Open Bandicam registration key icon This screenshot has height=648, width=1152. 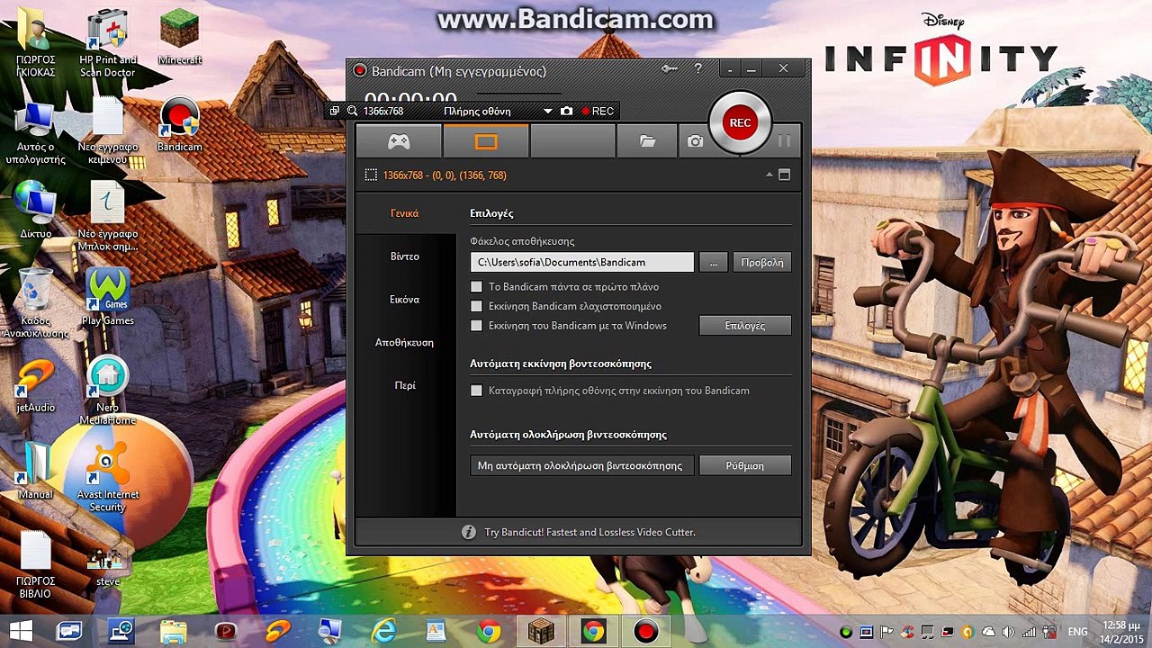tap(669, 68)
